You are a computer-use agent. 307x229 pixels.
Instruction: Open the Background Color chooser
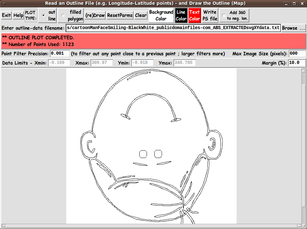coord(161,15)
